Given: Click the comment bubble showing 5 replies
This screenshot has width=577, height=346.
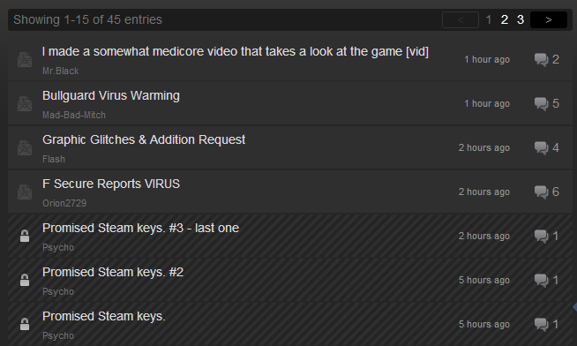Looking at the screenshot, I should 542,104.
